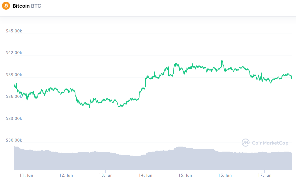Click the BTC ticker symbol
Viewport: 296px width, 184px height.
36,6
